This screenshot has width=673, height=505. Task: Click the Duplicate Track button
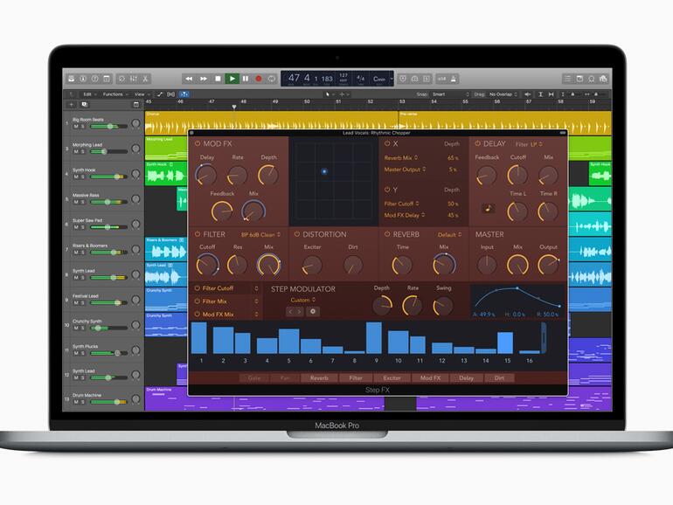coord(85,105)
